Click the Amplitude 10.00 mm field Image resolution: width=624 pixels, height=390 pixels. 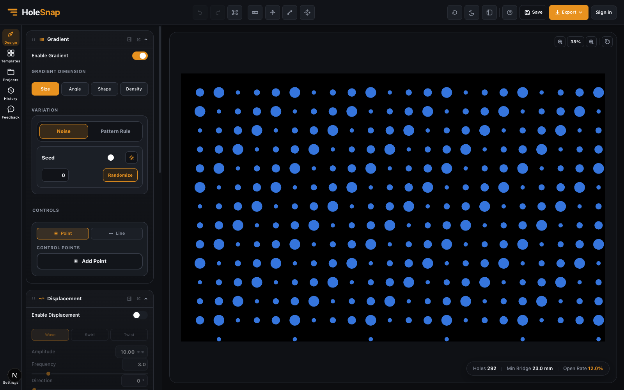(x=132, y=352)
